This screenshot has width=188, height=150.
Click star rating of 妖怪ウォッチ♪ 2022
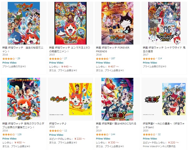tap(55, 131)
